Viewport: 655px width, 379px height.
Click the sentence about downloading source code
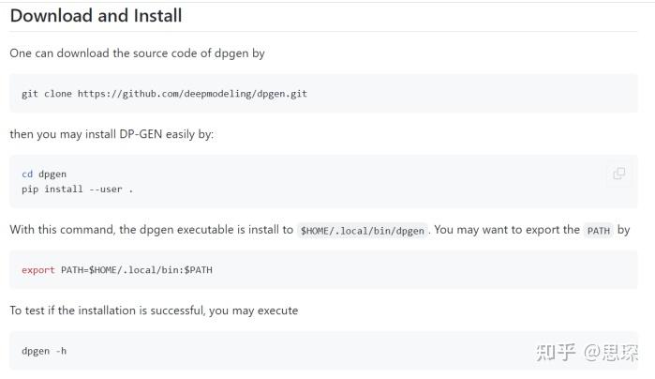(x=137, y=53)
